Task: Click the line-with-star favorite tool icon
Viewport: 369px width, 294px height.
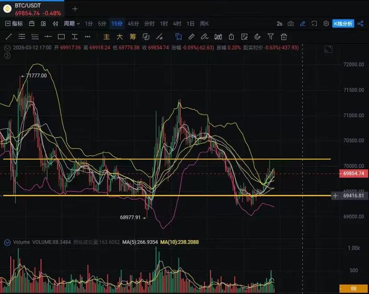Action: tap(159, 37)
